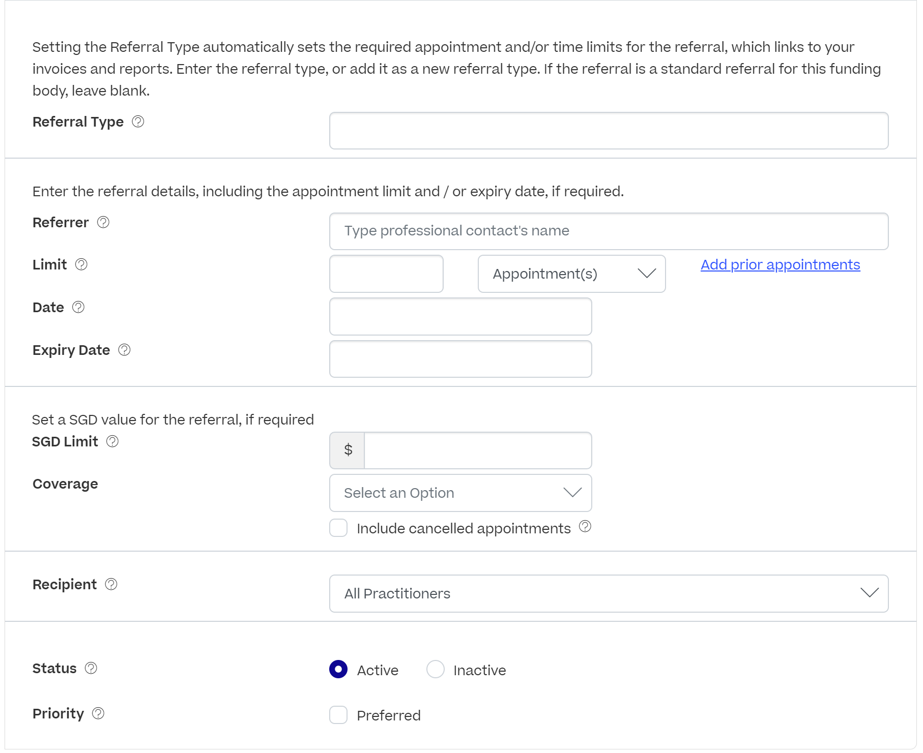The height and width of the screenshot is (753, 923).
Task: Click the Priority help icon
Action: tap(98, 713)
